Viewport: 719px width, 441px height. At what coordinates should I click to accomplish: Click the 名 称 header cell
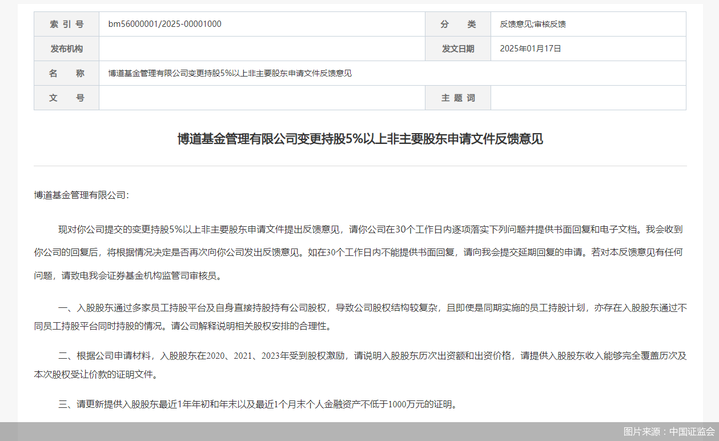[x=66, y=73]
